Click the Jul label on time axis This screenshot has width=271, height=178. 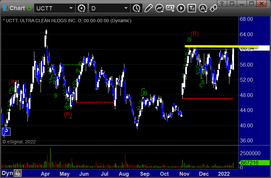click(104, 174)
